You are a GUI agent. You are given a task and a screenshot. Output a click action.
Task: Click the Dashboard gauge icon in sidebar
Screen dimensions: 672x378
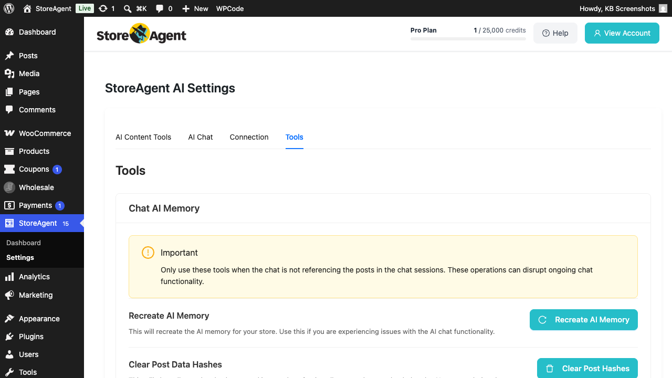(x=9, y=32)
